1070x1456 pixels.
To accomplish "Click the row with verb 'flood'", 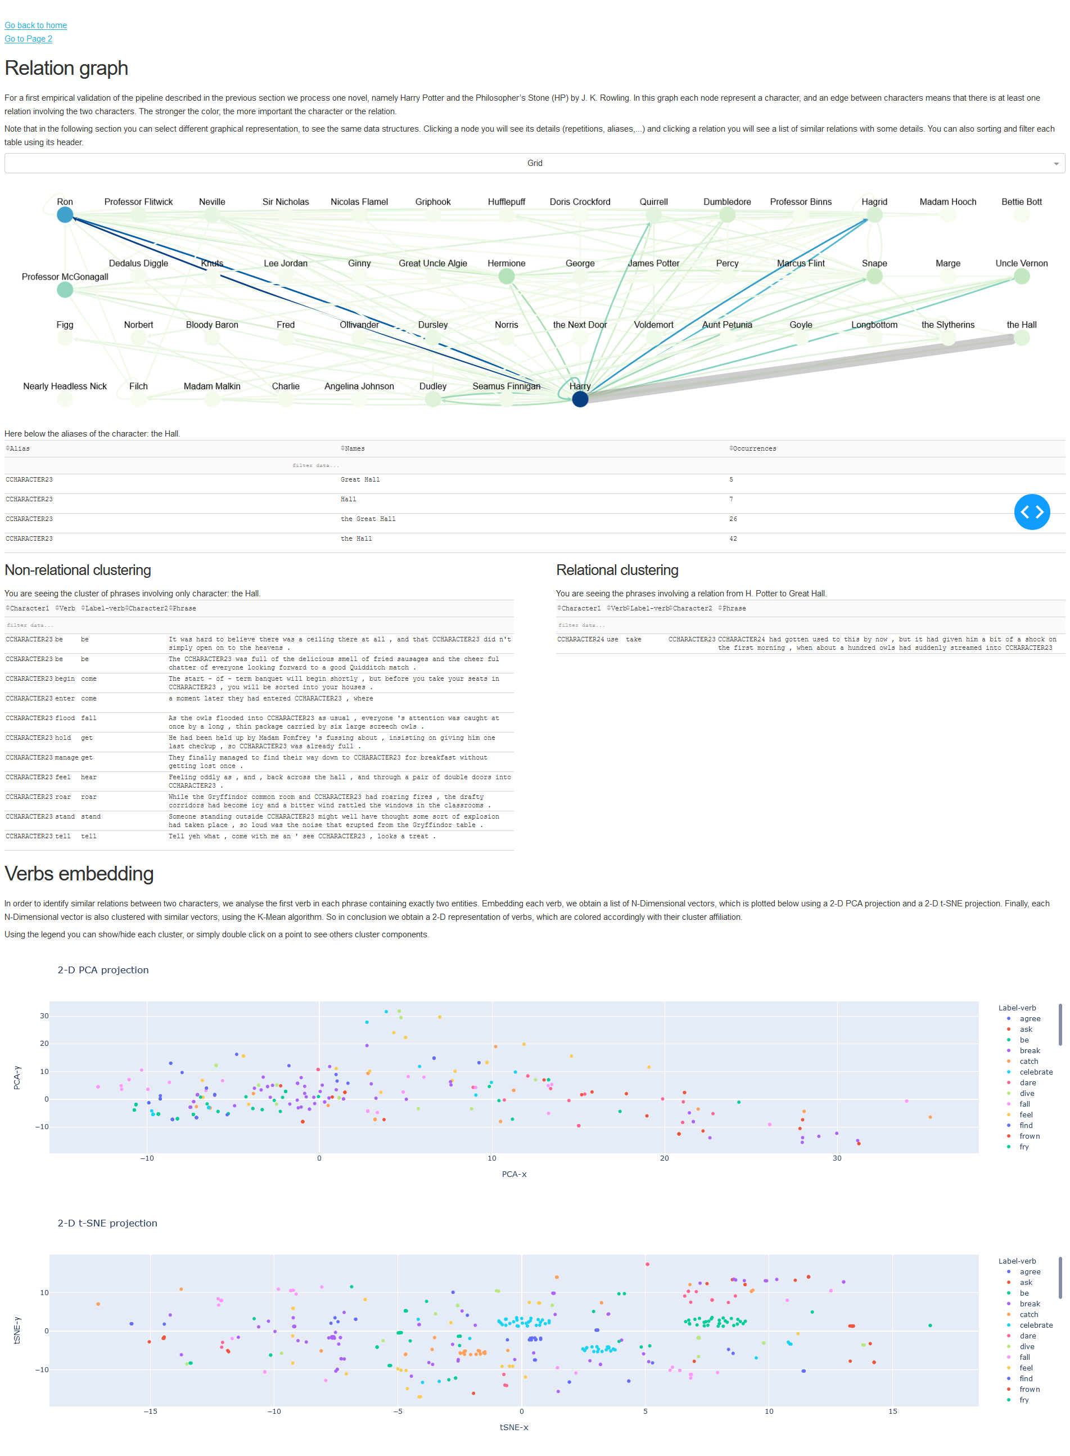I will click(259, 722).
